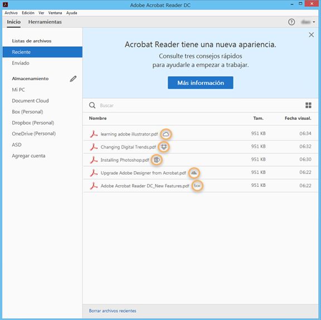Open the user account dropdown arrow
321x320 pixels.
(x=314, y=22)
